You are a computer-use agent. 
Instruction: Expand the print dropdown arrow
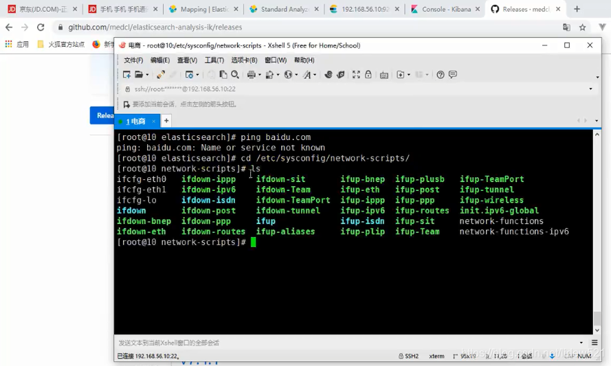pos(260,75)
